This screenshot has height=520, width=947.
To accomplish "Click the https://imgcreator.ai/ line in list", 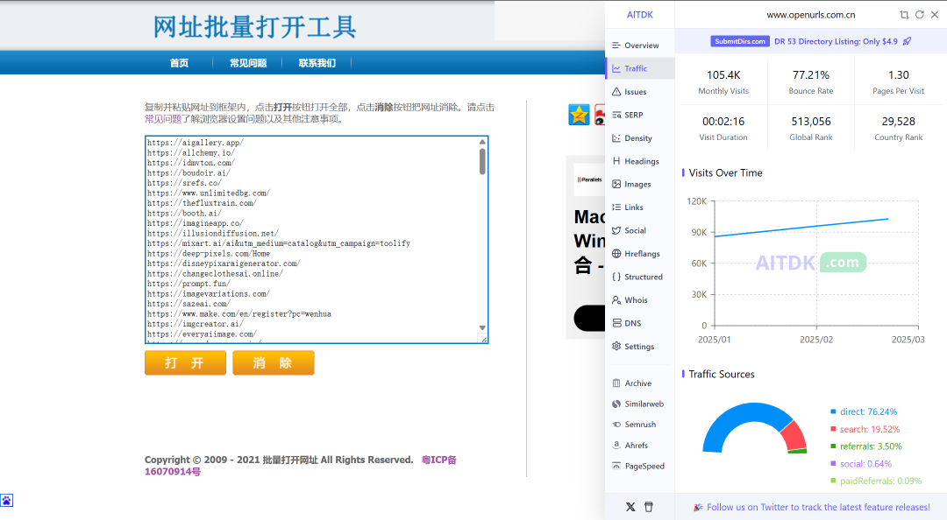I will (x=195, y=324).
